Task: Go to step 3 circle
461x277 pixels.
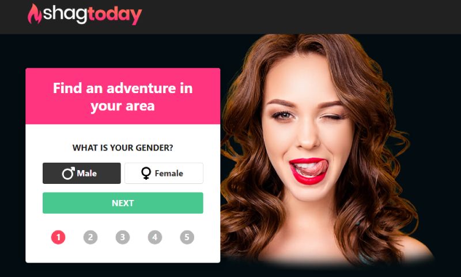Action: coord(123,237)
